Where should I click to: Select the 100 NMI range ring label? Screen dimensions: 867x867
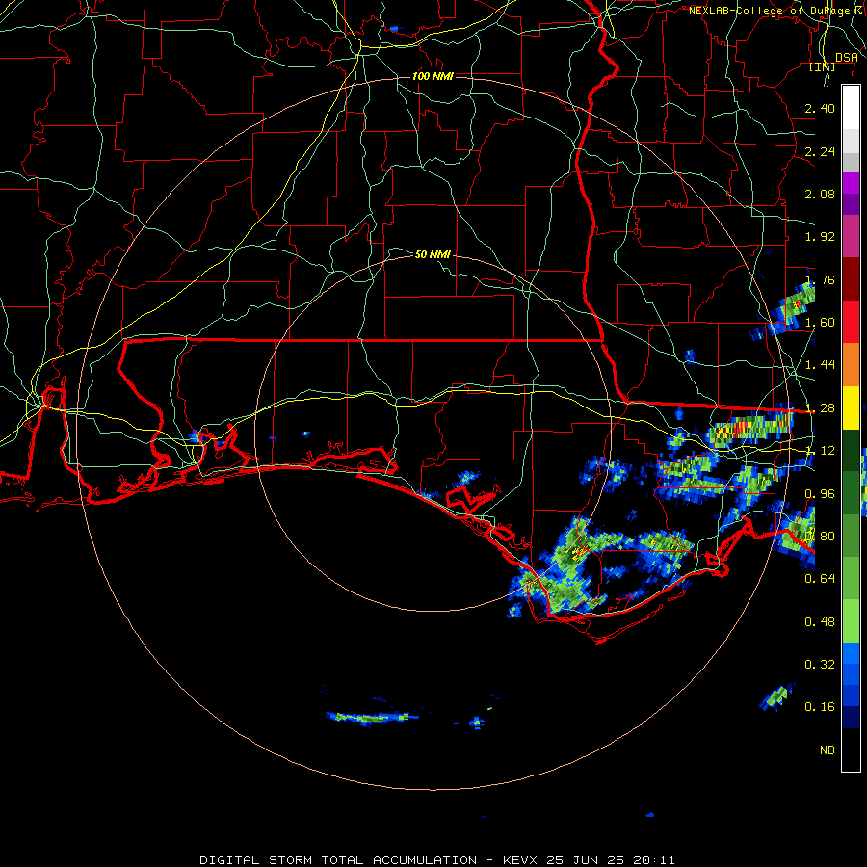point(433,76)
